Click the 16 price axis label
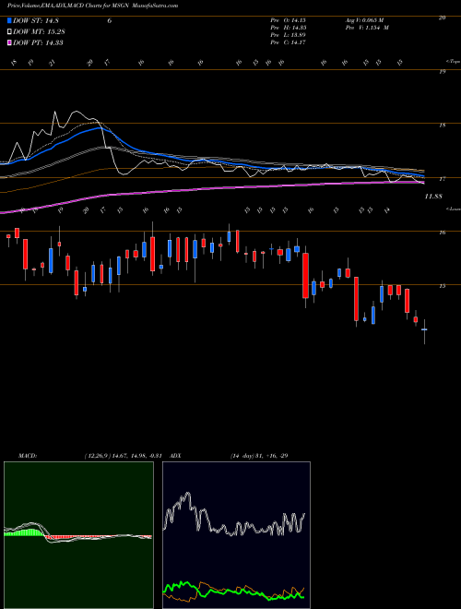461x609 pixels. coord(442,233)
